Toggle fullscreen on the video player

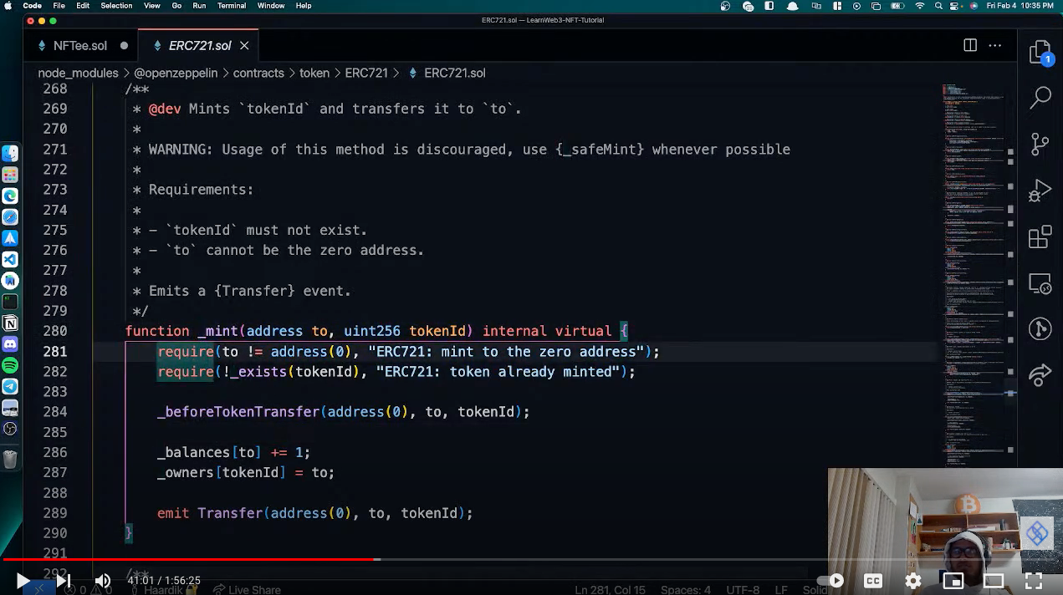[1033, 580]
